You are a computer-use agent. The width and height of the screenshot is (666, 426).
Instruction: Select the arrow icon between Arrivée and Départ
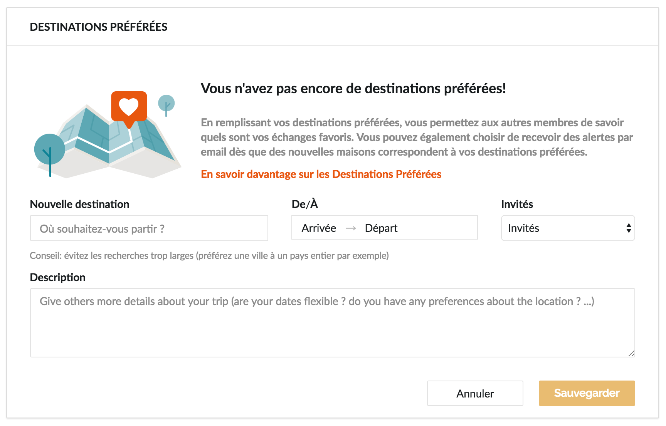pos(351,228)
